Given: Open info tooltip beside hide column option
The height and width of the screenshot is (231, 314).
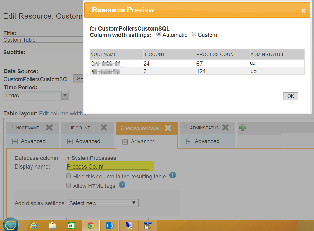Looking at the screenshot, I should point(173,175).
